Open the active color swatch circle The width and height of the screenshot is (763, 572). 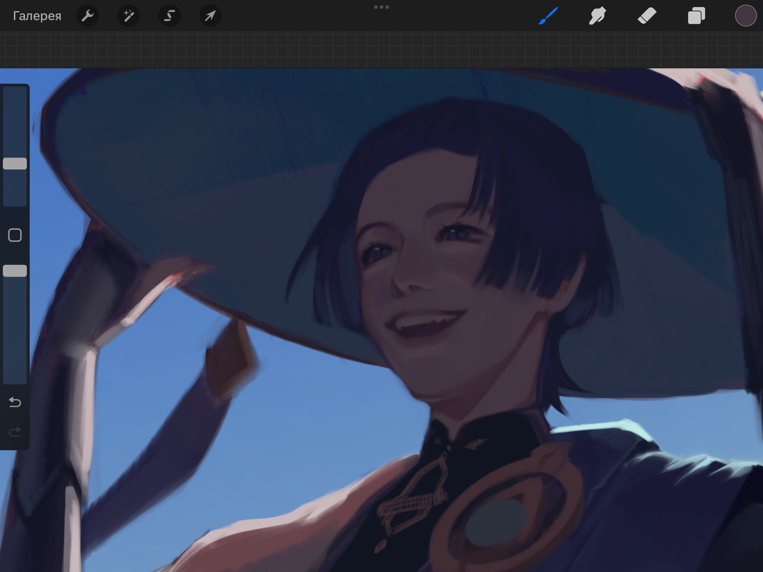(x=745, y=16)
